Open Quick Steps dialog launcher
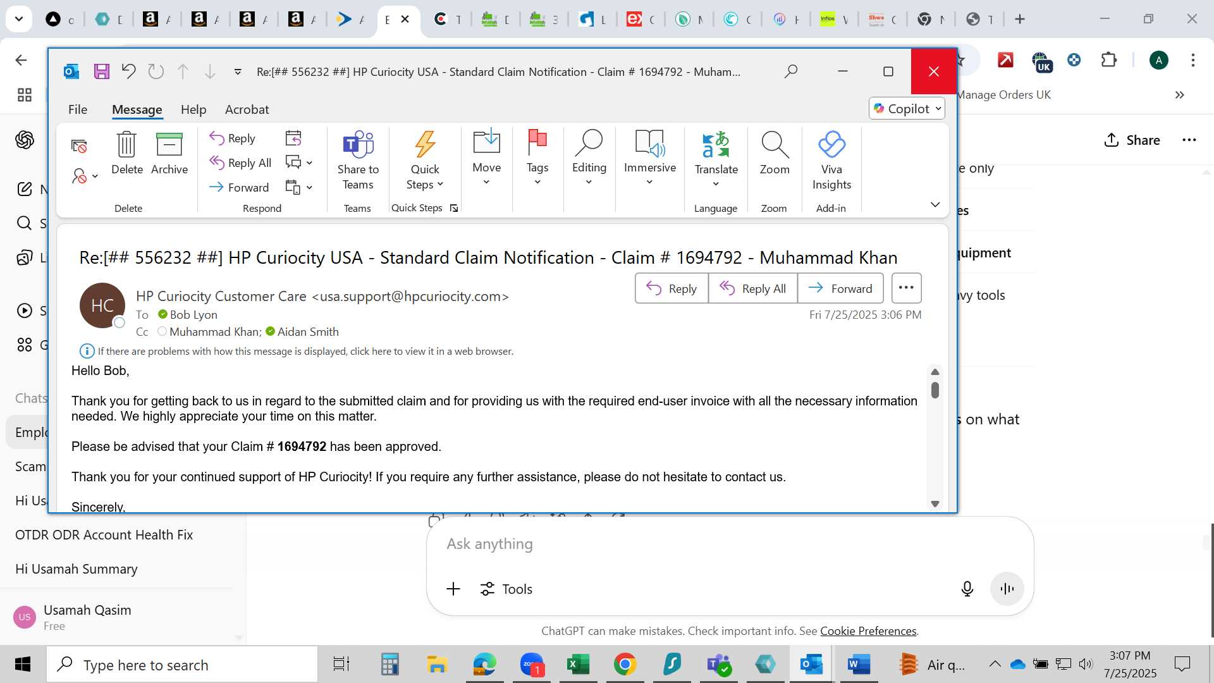The width and height of the screenshot is (1214, 683). pyautogui.click(x=454, y=208)
